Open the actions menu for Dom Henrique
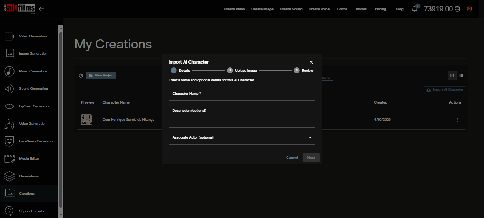Screen dimensions: 484x218 click(457, 120)
